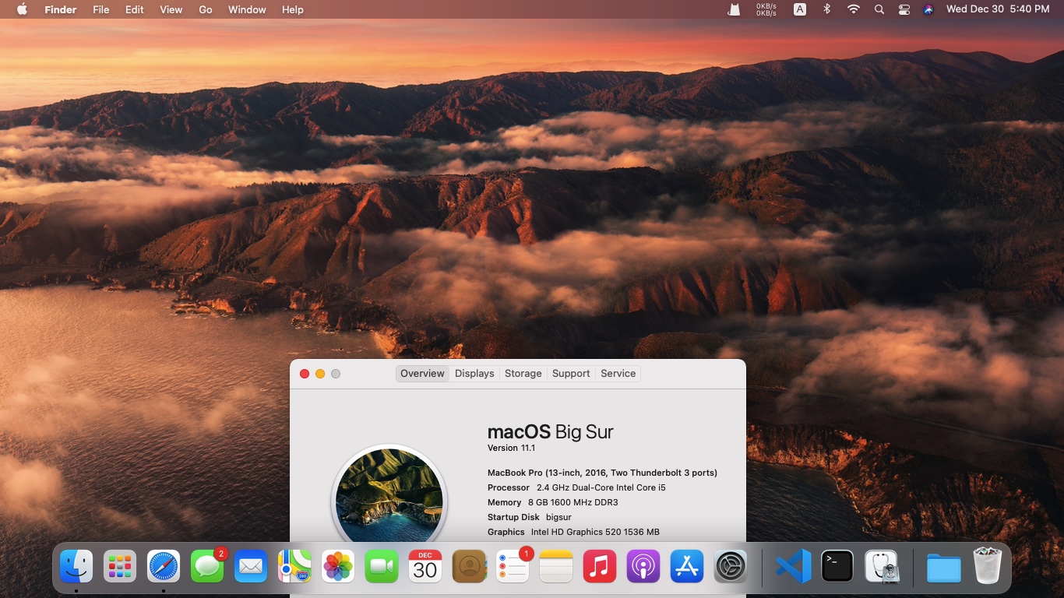Open the Window menu
Image resolution: width=1064 pixels, height=598 pixels.
[247, 9]
